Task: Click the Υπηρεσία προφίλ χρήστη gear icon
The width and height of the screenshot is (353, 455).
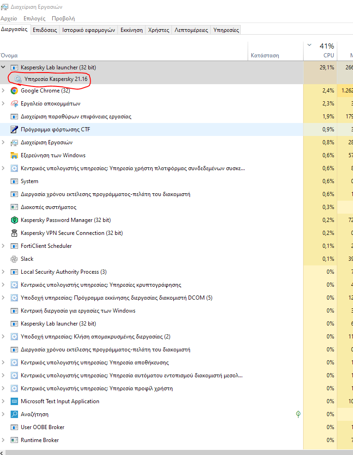Action: coord(14,388)
